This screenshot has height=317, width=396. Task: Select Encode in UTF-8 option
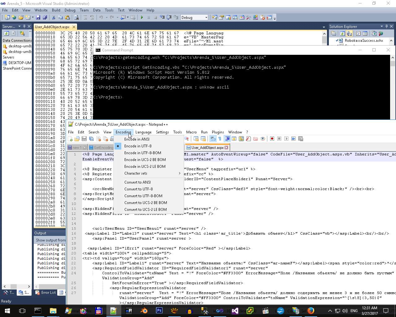138,146
